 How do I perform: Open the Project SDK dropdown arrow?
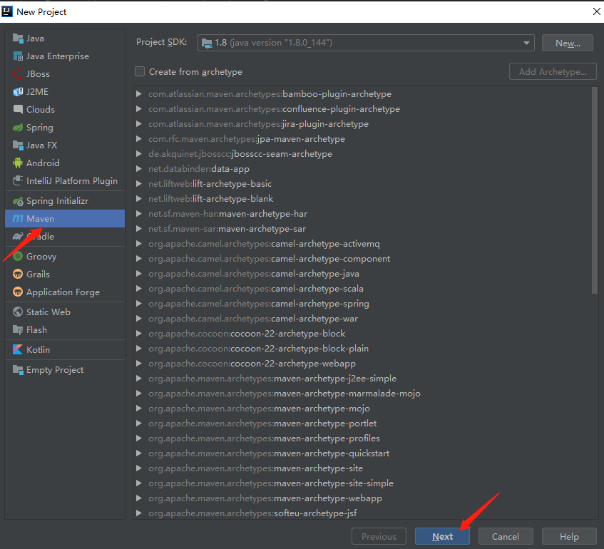click(x=526, y=43)
